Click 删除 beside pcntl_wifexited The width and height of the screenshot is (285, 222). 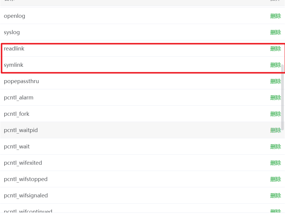(x=276, y=163)
